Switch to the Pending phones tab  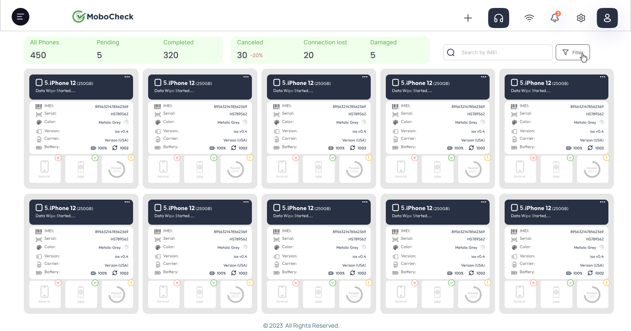coord(108,49)
